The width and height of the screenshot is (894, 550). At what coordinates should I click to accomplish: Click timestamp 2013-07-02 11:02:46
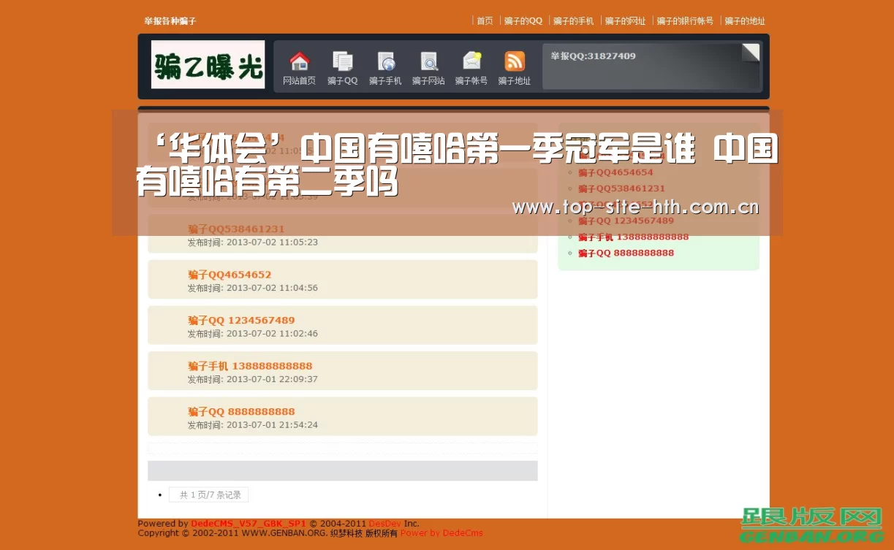click(x=272, y=334)
